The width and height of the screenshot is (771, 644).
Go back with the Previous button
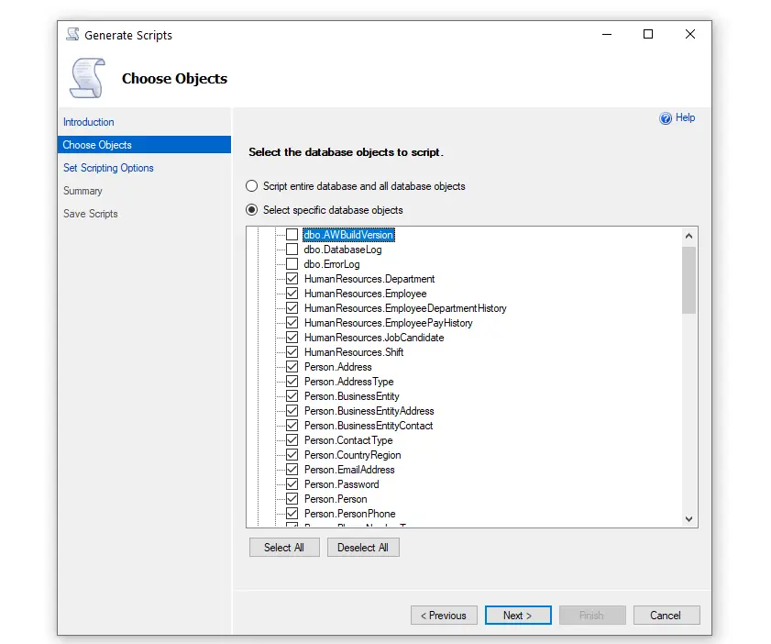(x=444, y=616)
